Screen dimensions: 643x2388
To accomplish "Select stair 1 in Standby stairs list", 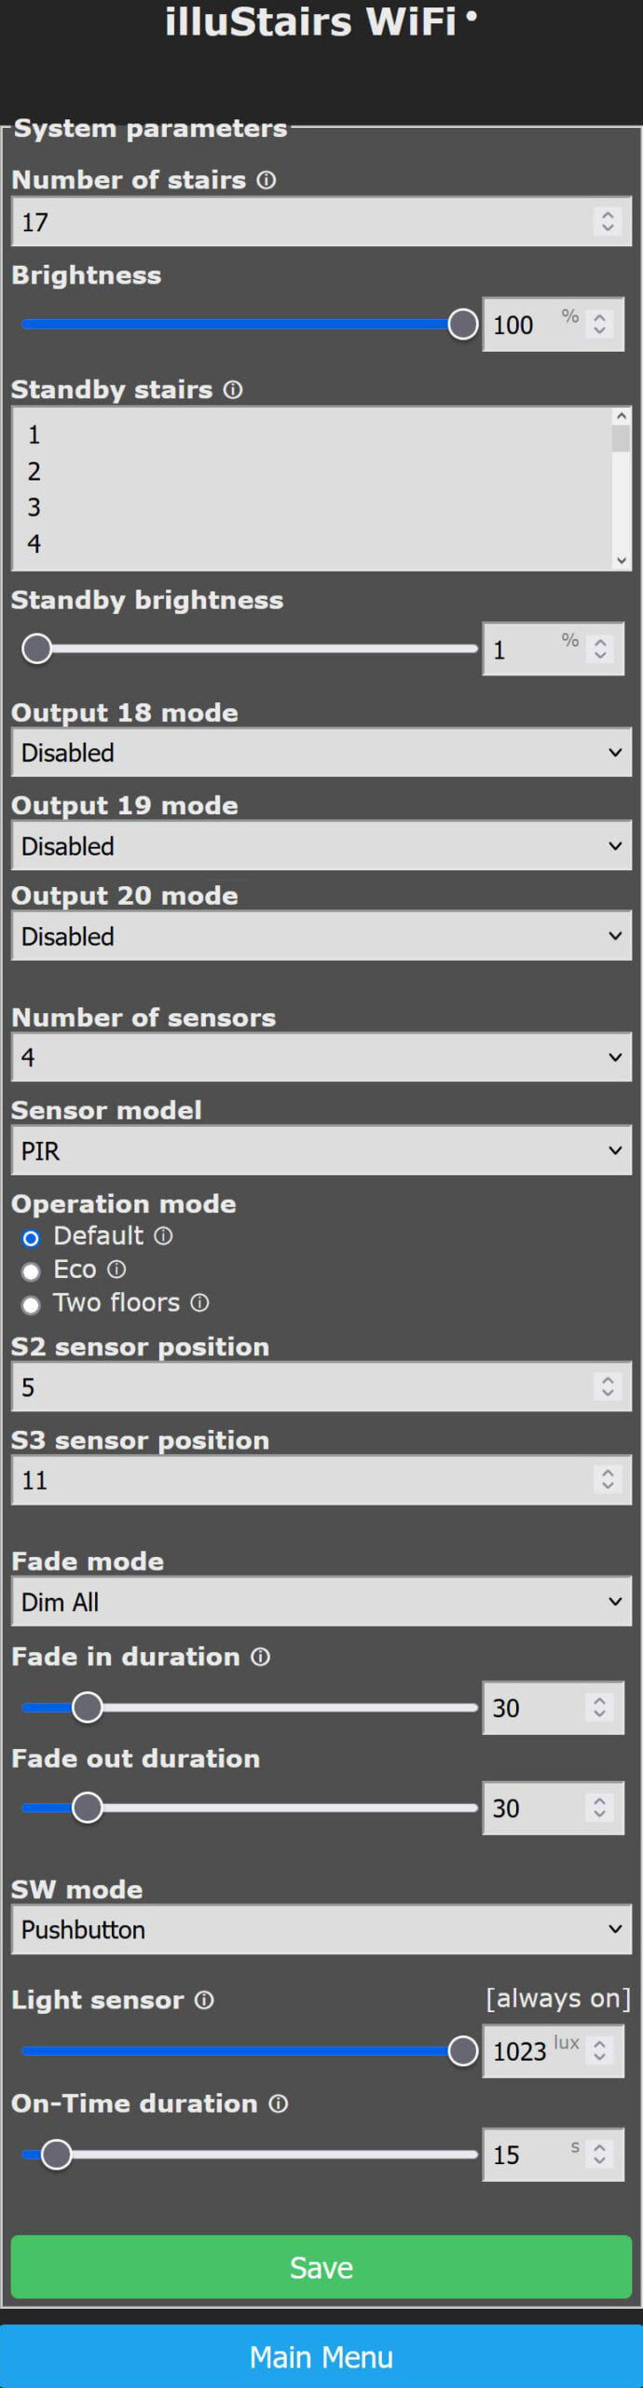I will pos(34,435).
